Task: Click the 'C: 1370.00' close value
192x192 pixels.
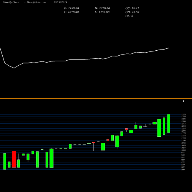Action: point(71,12)
